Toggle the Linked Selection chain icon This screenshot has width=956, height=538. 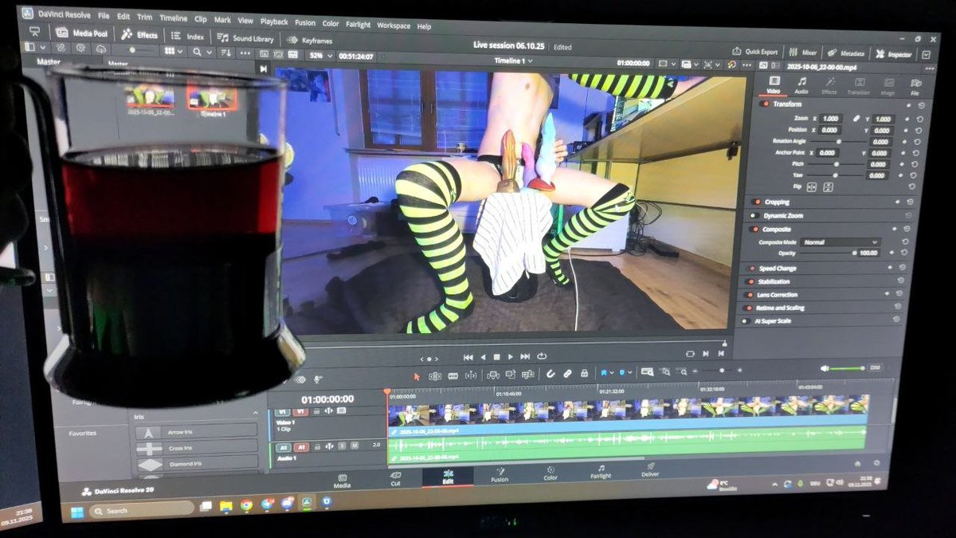click(567, 372)
